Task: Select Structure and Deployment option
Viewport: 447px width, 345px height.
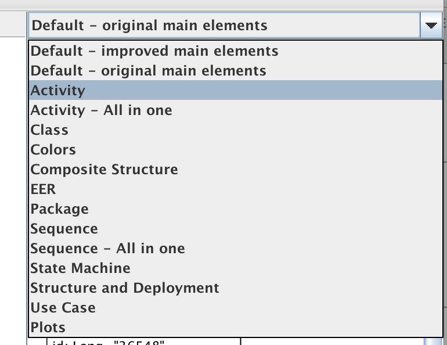Action: (236, 287)
